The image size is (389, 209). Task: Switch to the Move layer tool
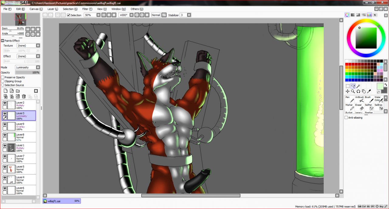click(347, 91)
